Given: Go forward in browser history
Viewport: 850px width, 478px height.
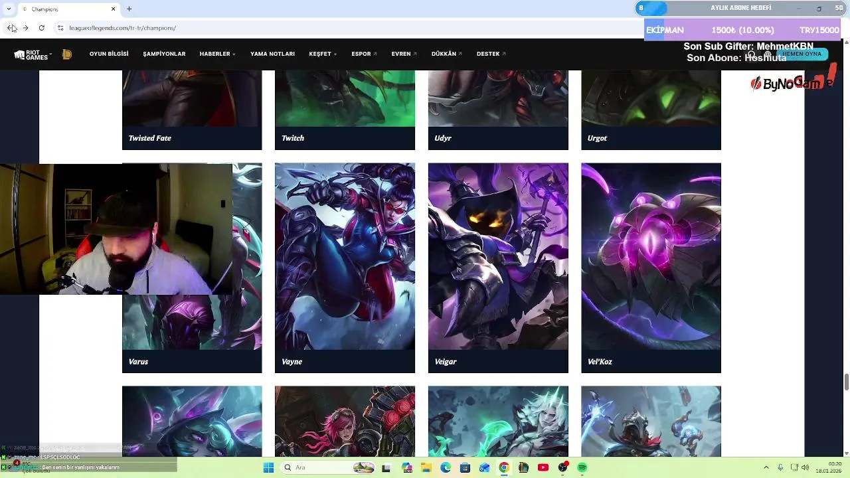Looking at the screenshot, I should 25,28.
